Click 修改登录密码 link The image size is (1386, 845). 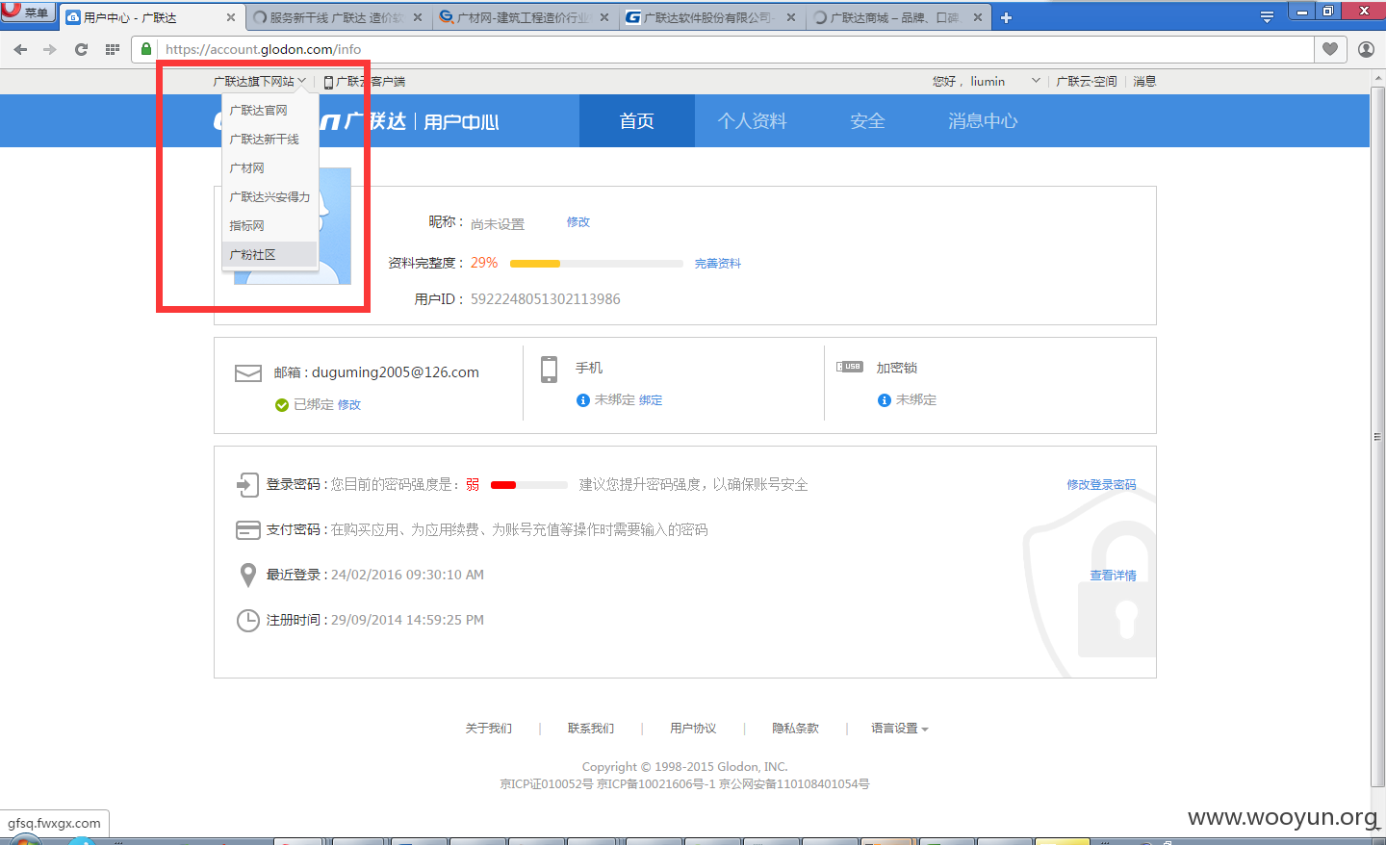pos(1101,485)
